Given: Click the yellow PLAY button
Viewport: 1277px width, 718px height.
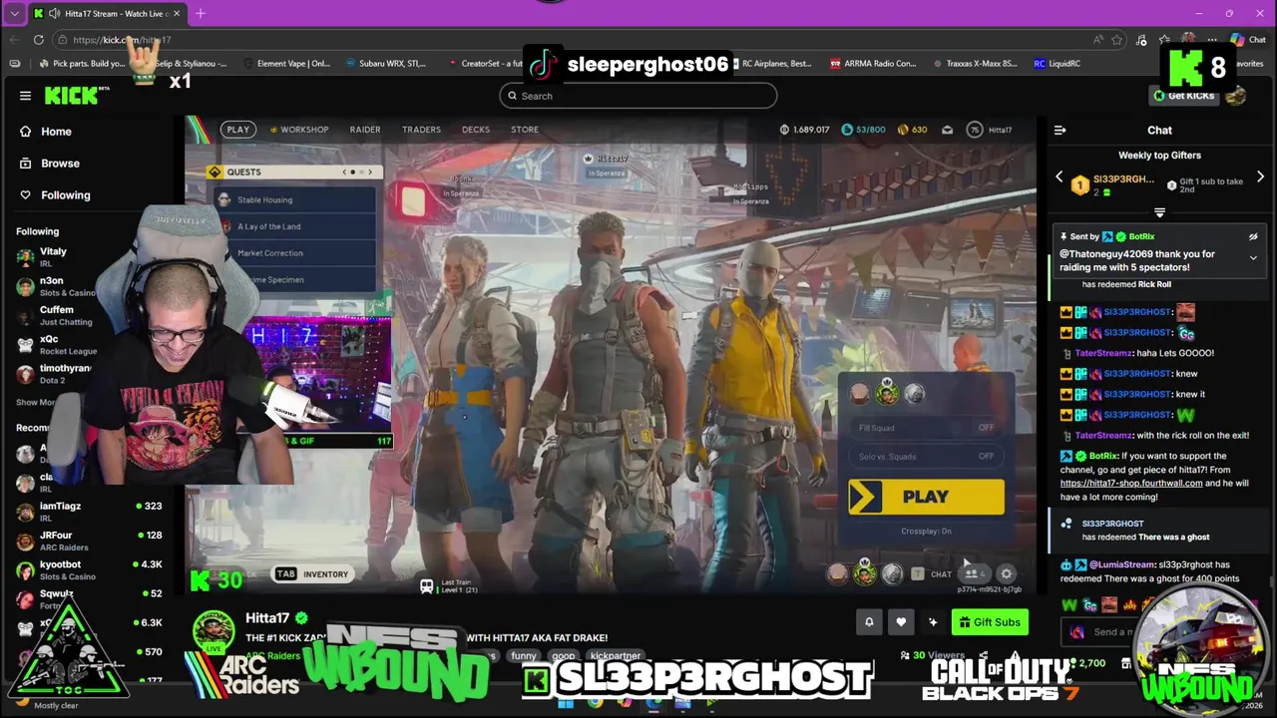Looking at the screenshot, I should (926, 497).
